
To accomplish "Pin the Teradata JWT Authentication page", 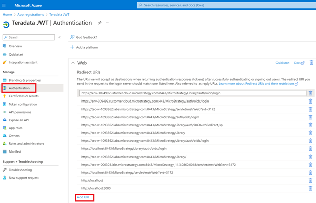I will pyautogui.click(x=100, y=23).
